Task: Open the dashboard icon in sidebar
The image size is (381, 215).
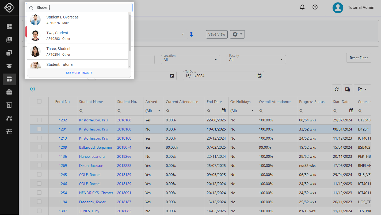Action: (x=9, y=26)
